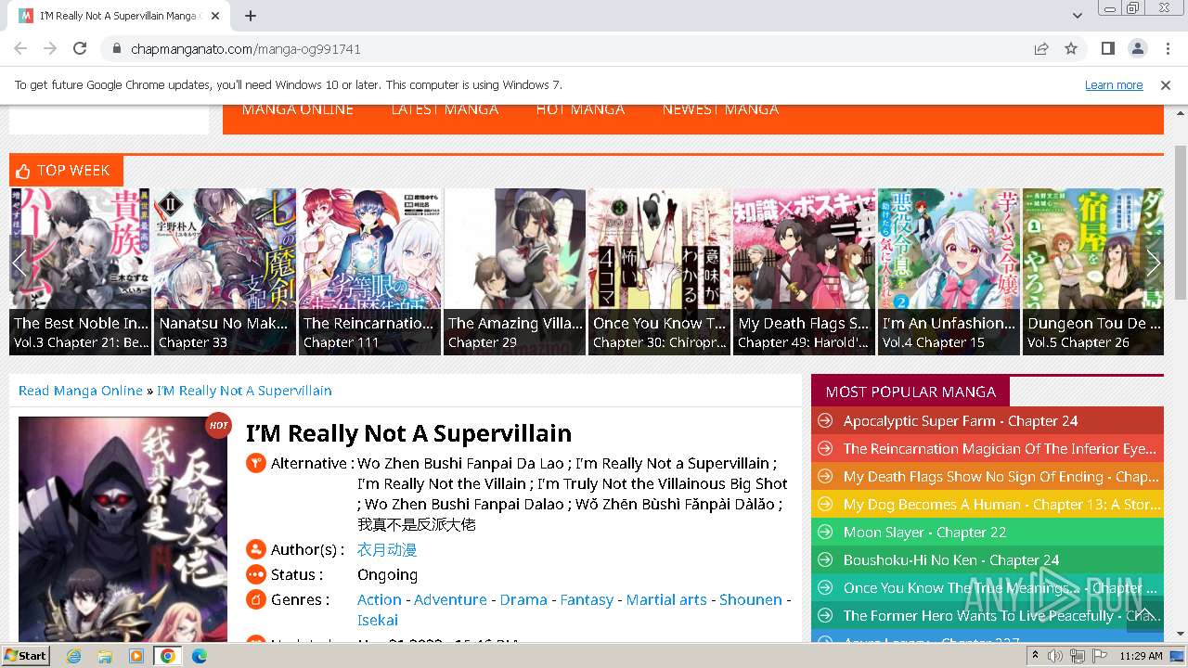Open Nanatsu No Mak... cover
The height and width of the screenshot is (668, 1188).
[x=225, y=271]
